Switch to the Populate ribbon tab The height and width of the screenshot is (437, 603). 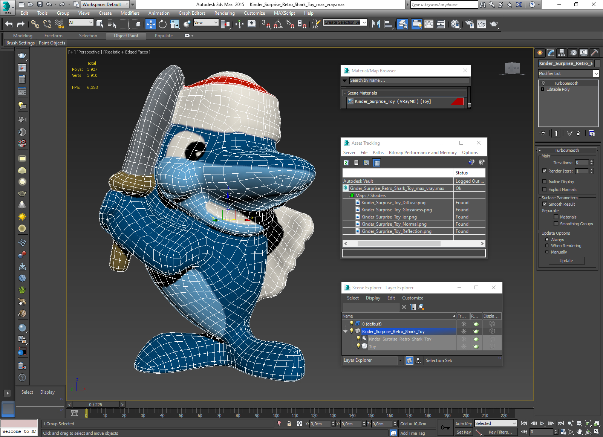coord(164,36)
